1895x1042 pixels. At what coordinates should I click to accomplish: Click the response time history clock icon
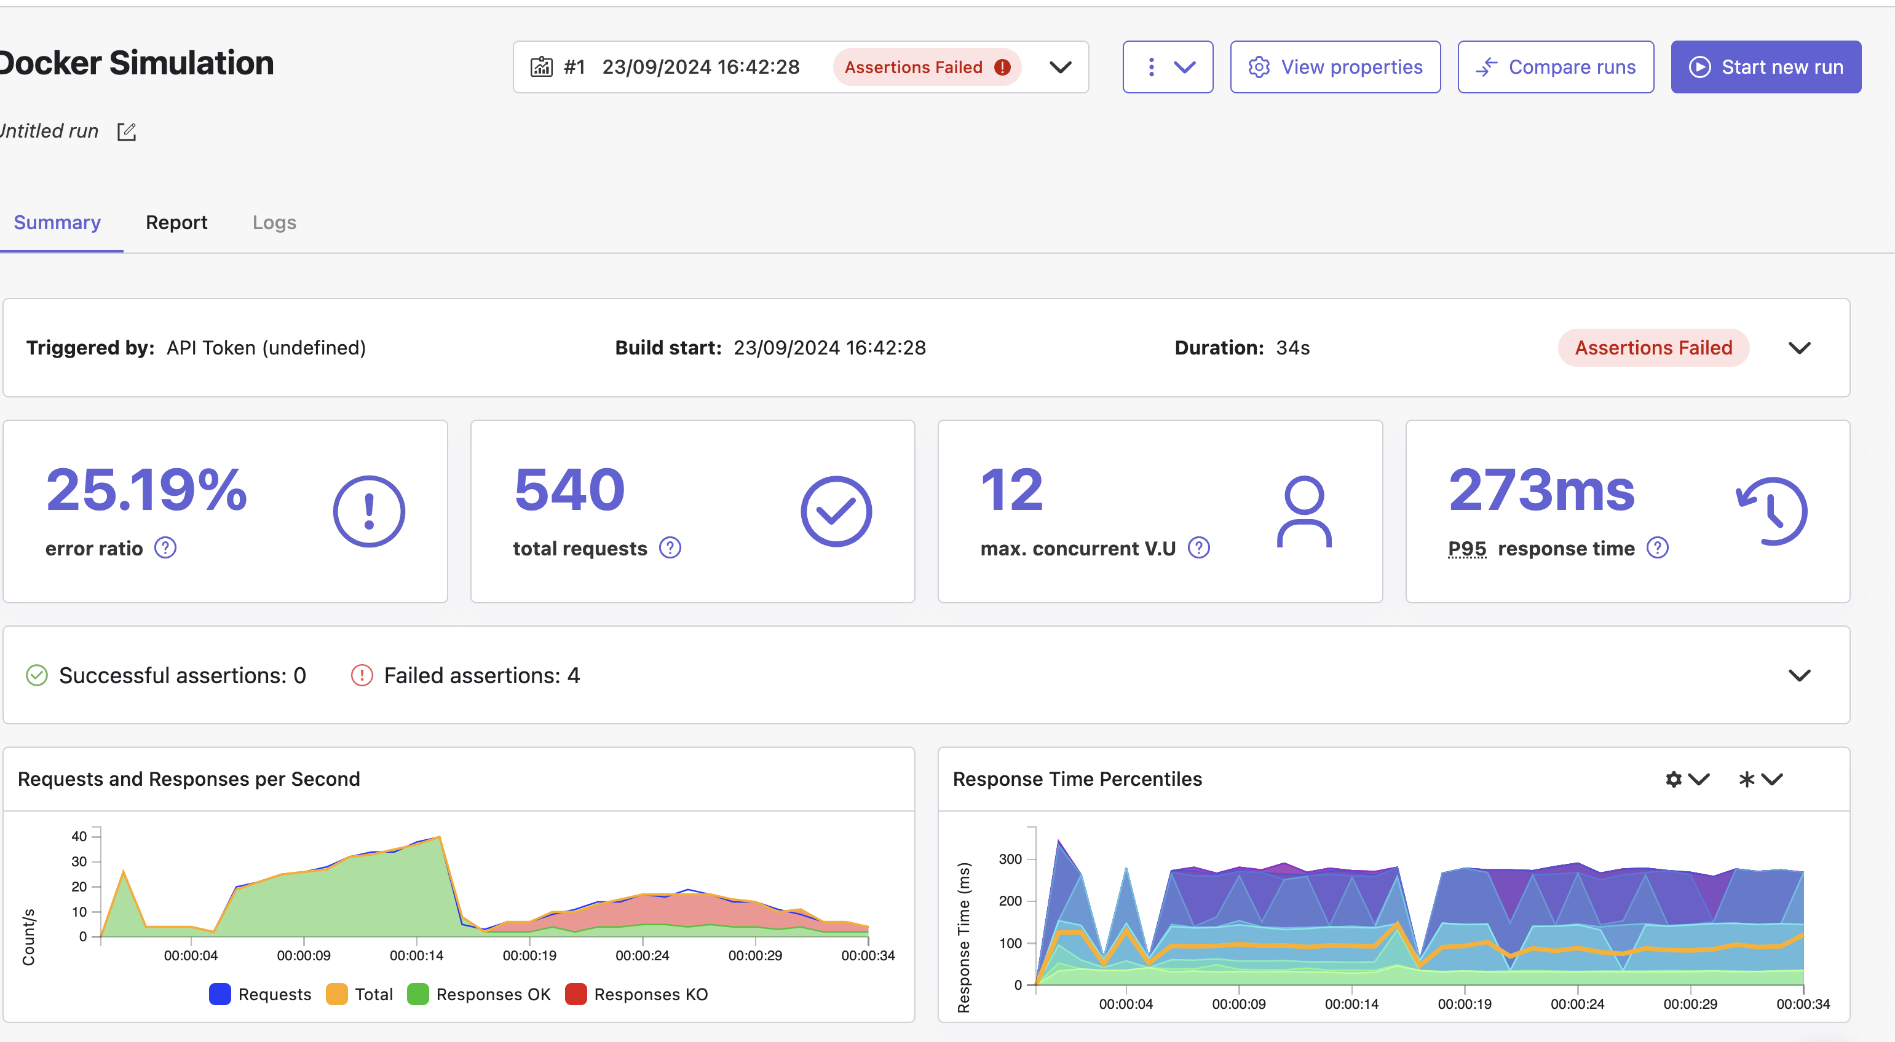tap(1771, 511)
